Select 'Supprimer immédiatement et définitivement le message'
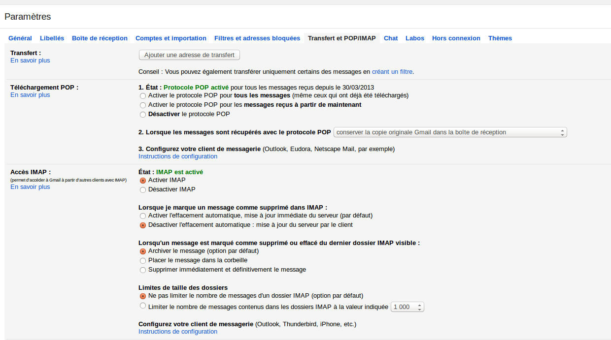Image resolution: width=611 pixels, height=340 pixels. point(143,270)
